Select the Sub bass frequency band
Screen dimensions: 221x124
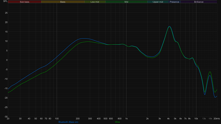tap(25, 2)
